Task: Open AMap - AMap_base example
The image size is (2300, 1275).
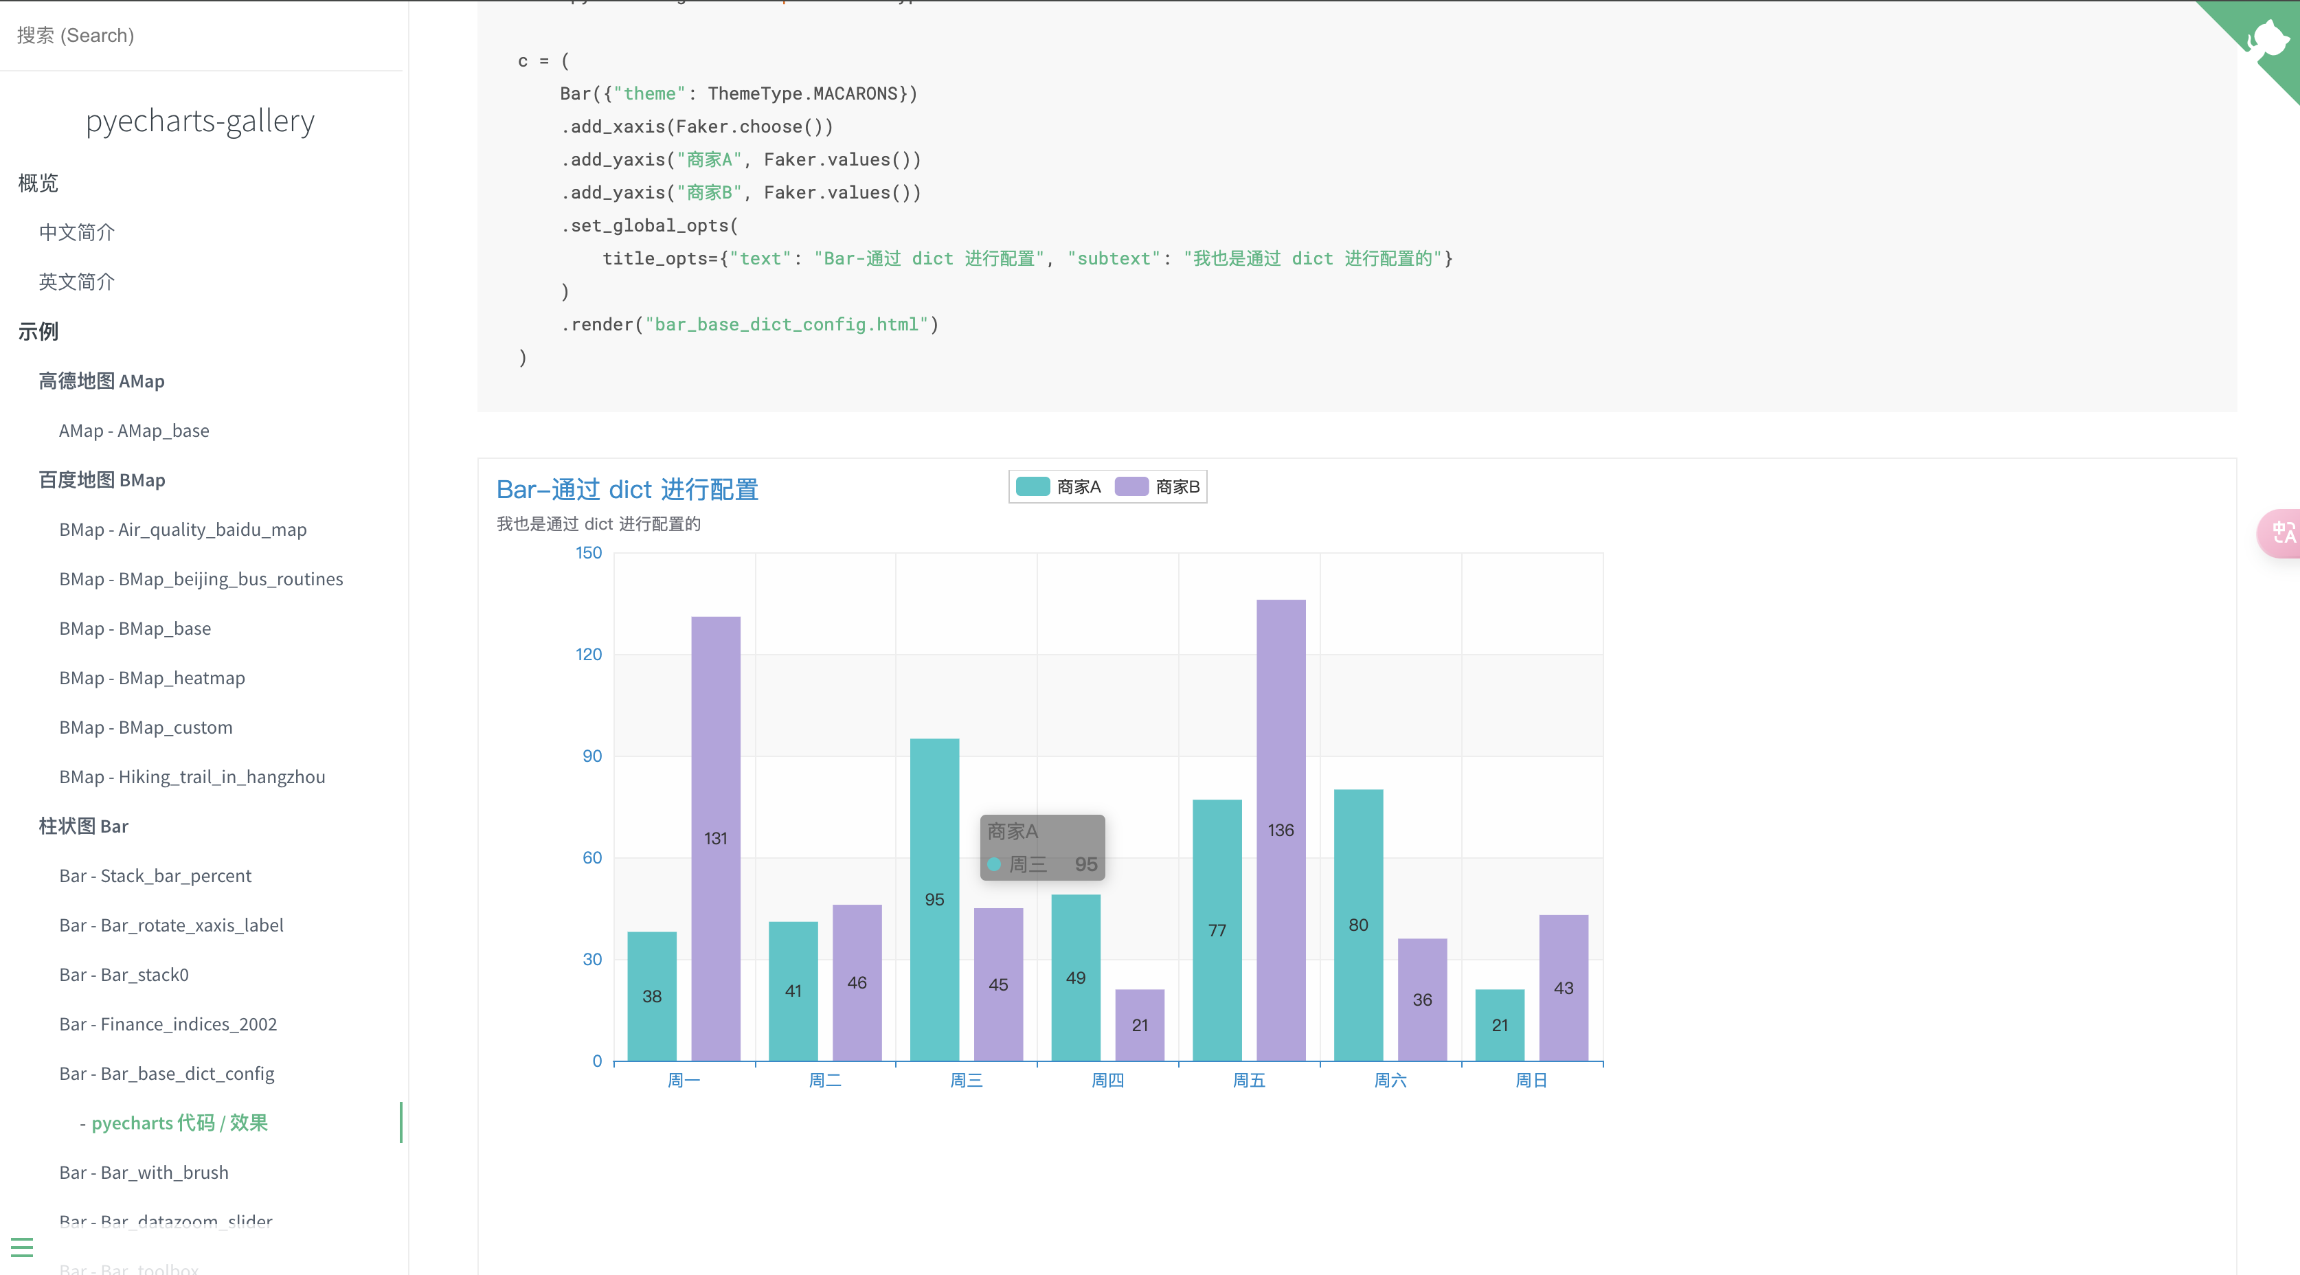Action: tap(134, 431)
